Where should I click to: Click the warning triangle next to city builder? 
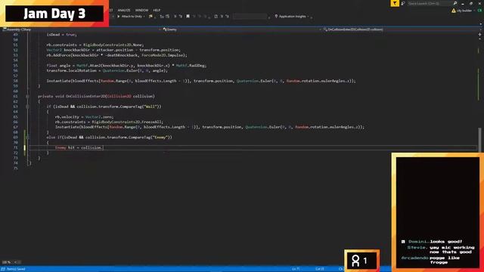point(454,11)
